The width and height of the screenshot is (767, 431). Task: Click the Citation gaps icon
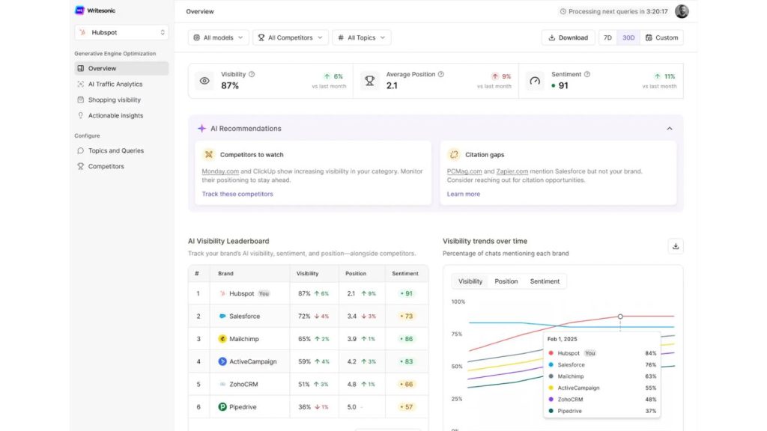pyautogui.click(x=454, y=154)
